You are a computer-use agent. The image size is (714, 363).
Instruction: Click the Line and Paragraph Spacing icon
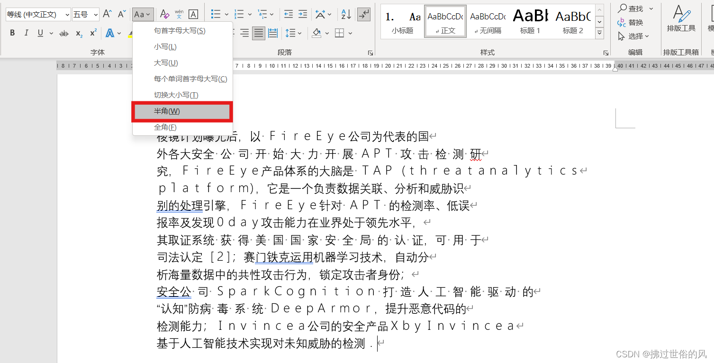(290, 33)
